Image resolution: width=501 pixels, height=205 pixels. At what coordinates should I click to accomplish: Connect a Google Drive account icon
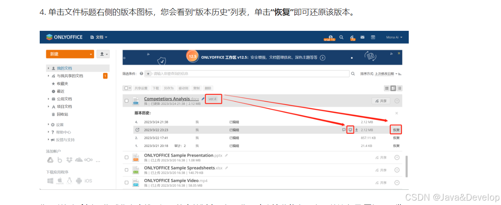[50, 160]
